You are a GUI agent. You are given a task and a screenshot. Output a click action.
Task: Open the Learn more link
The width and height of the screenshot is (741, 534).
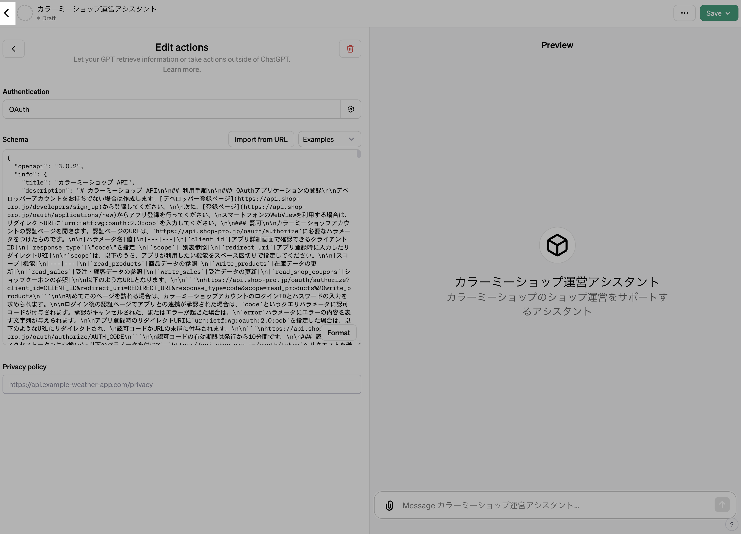182,69
